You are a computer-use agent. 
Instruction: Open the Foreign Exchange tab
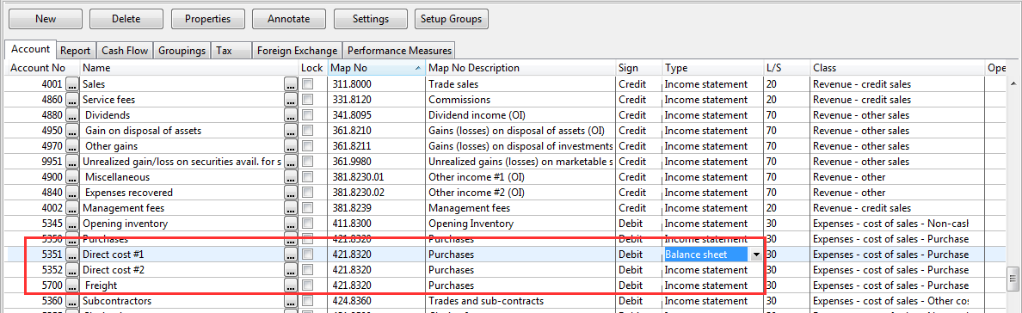[x=297, y=50]
